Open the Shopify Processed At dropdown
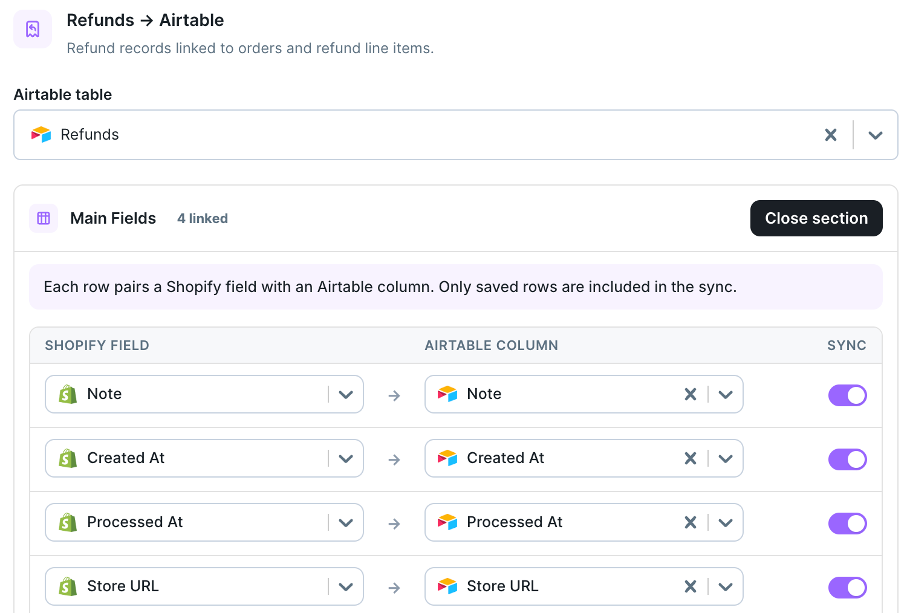This screenshot has width=907, height=613. [346, 523]
